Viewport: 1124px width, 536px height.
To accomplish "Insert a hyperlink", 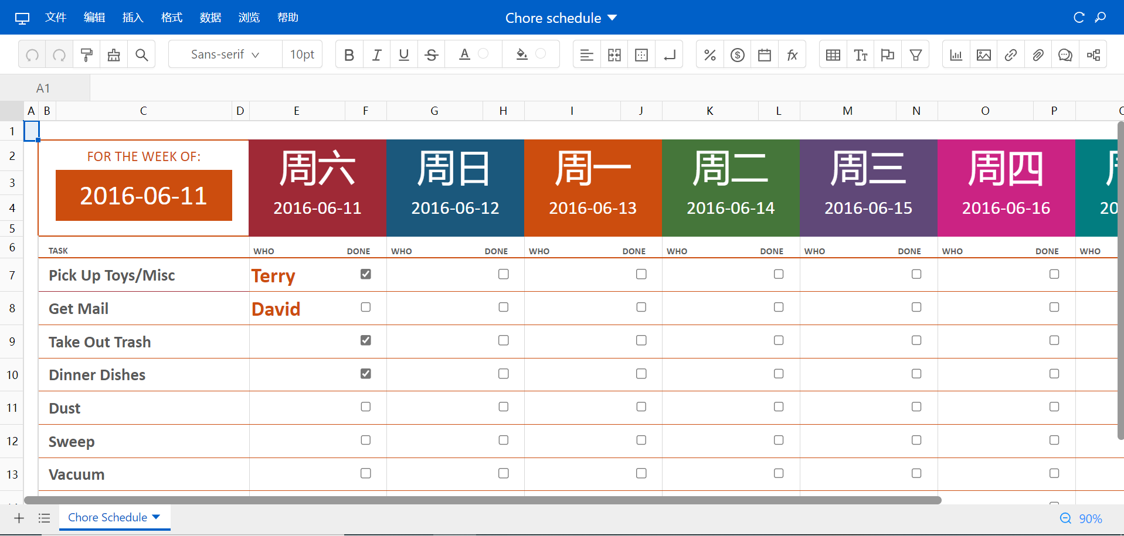I will [x=1010, y=54].
